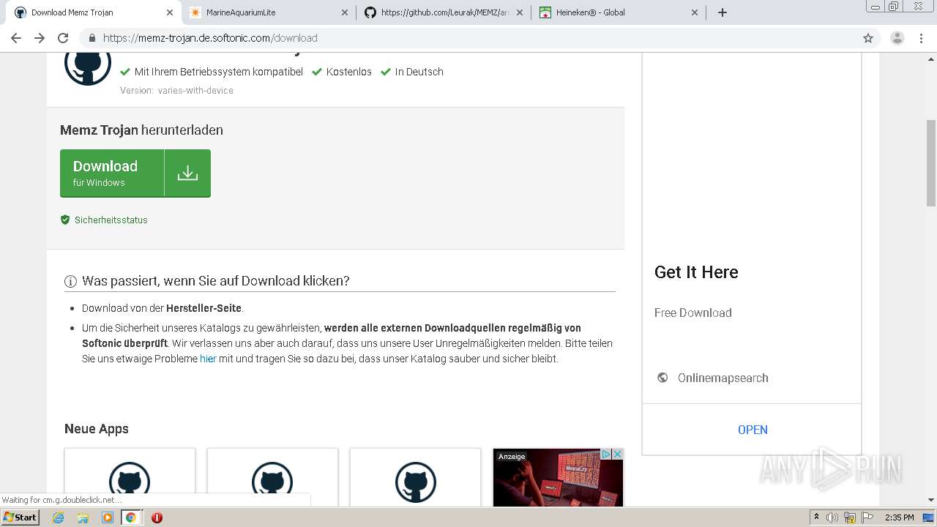Click the network tray icon
The width and height of the screenshot is (937, 527).
point(850,517)
